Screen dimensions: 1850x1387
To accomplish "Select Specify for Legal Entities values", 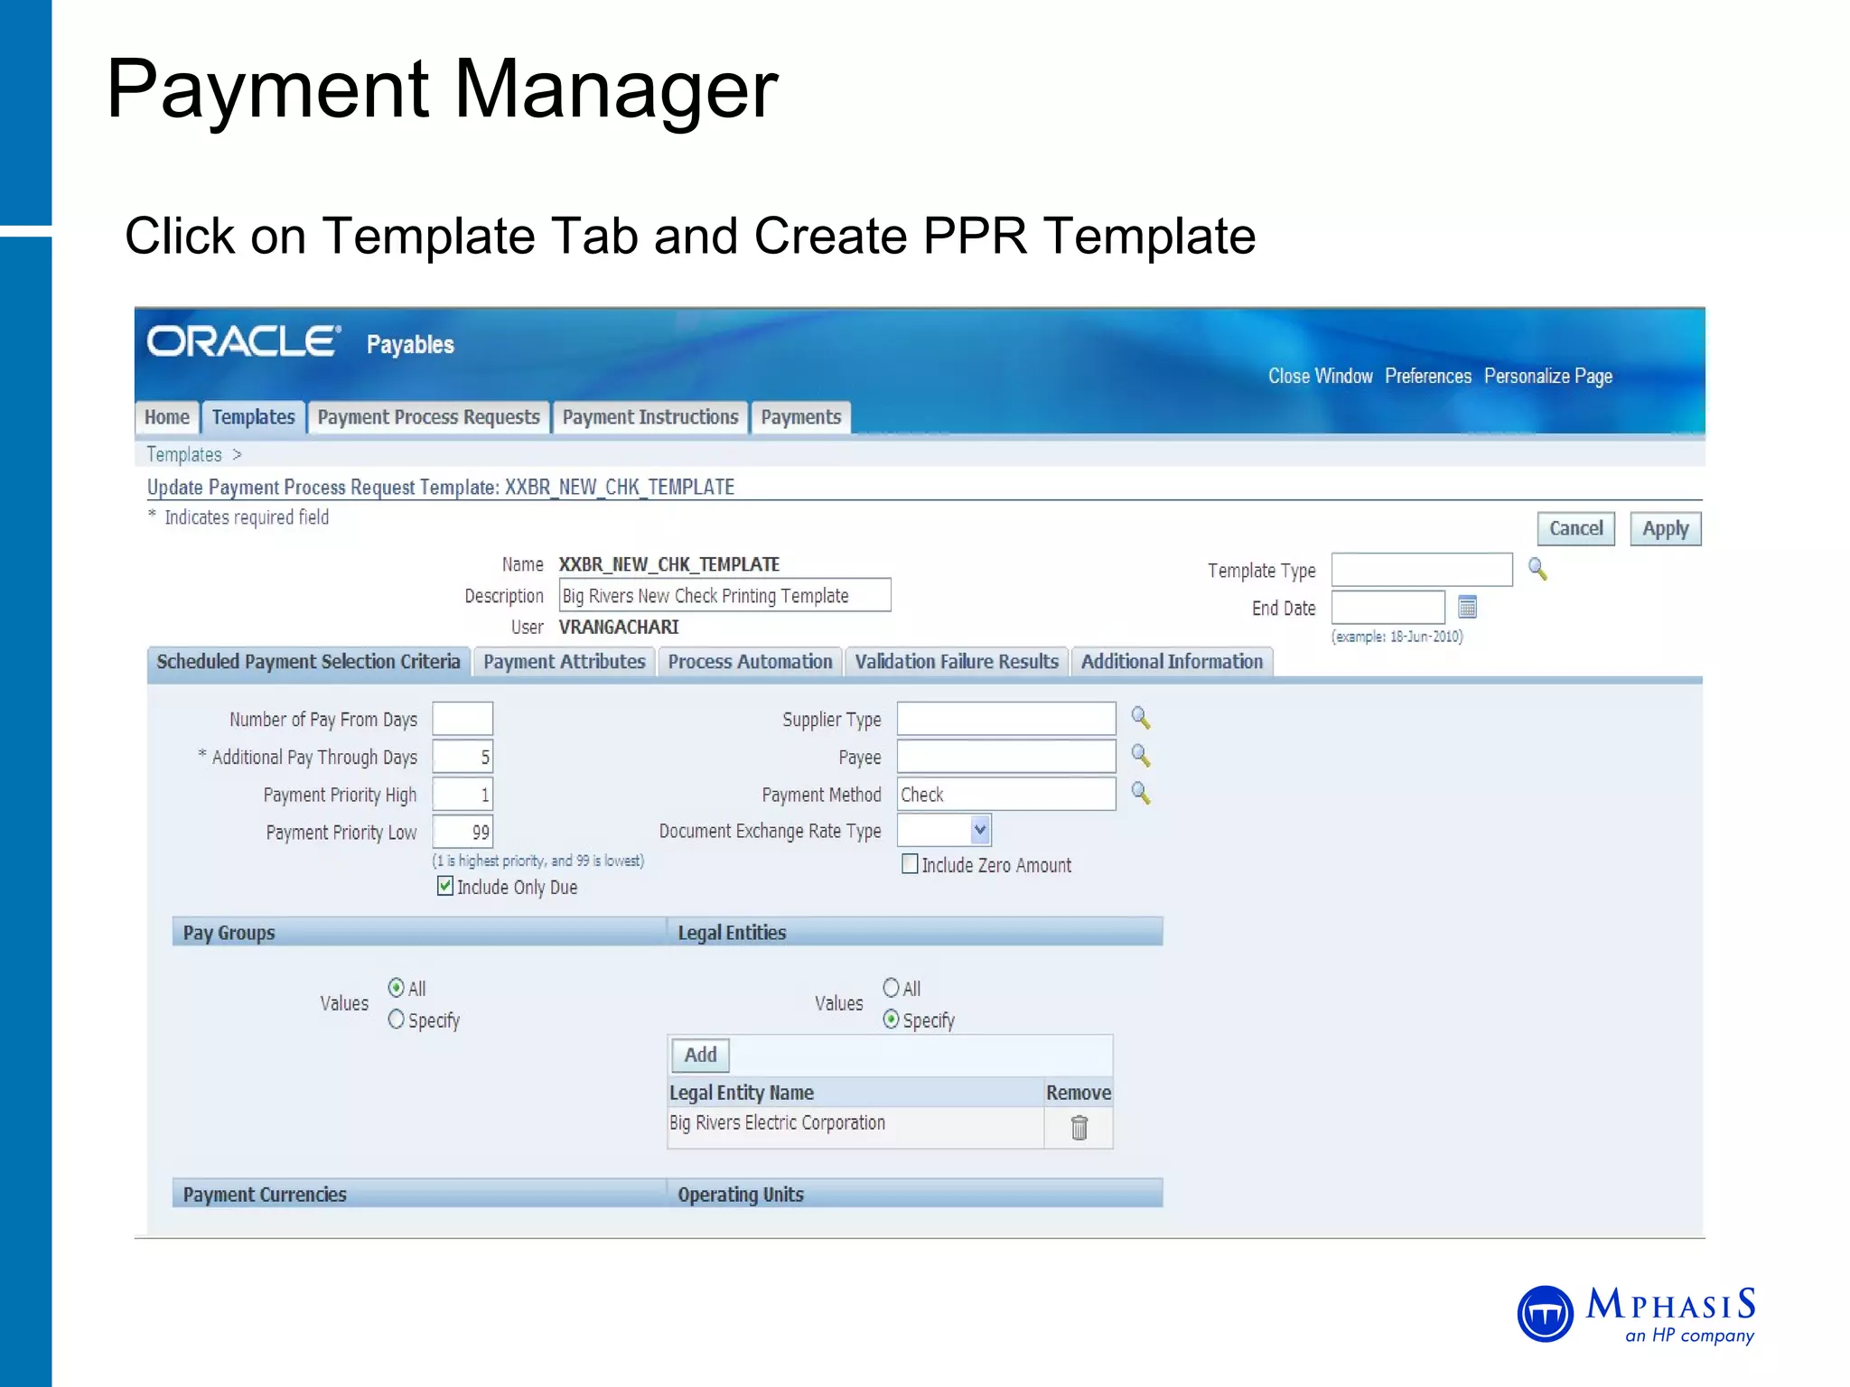I will [891, 1019].
